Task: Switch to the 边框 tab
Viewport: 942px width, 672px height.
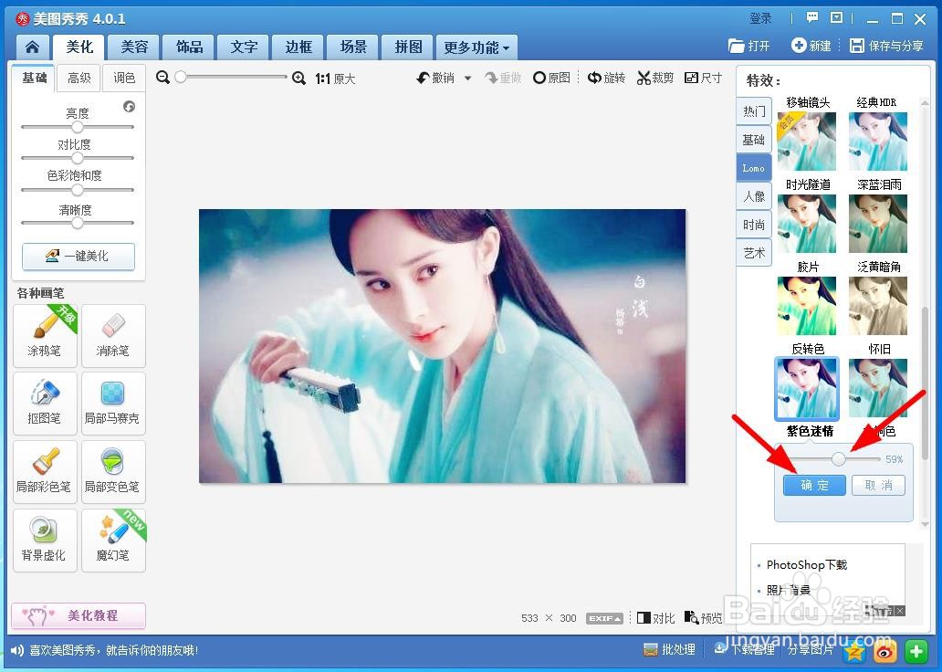Action: click(298, 47)
